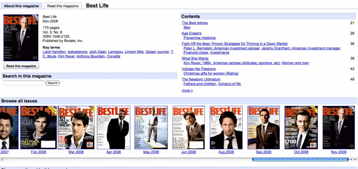Screen dimensions: 358x169
Task: Focus the Search in this magazine field
Action: click(24, 83)
